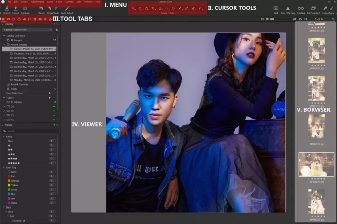
Task: Open the Color tool tab three-circles icon
Action: tap(19, 19)
